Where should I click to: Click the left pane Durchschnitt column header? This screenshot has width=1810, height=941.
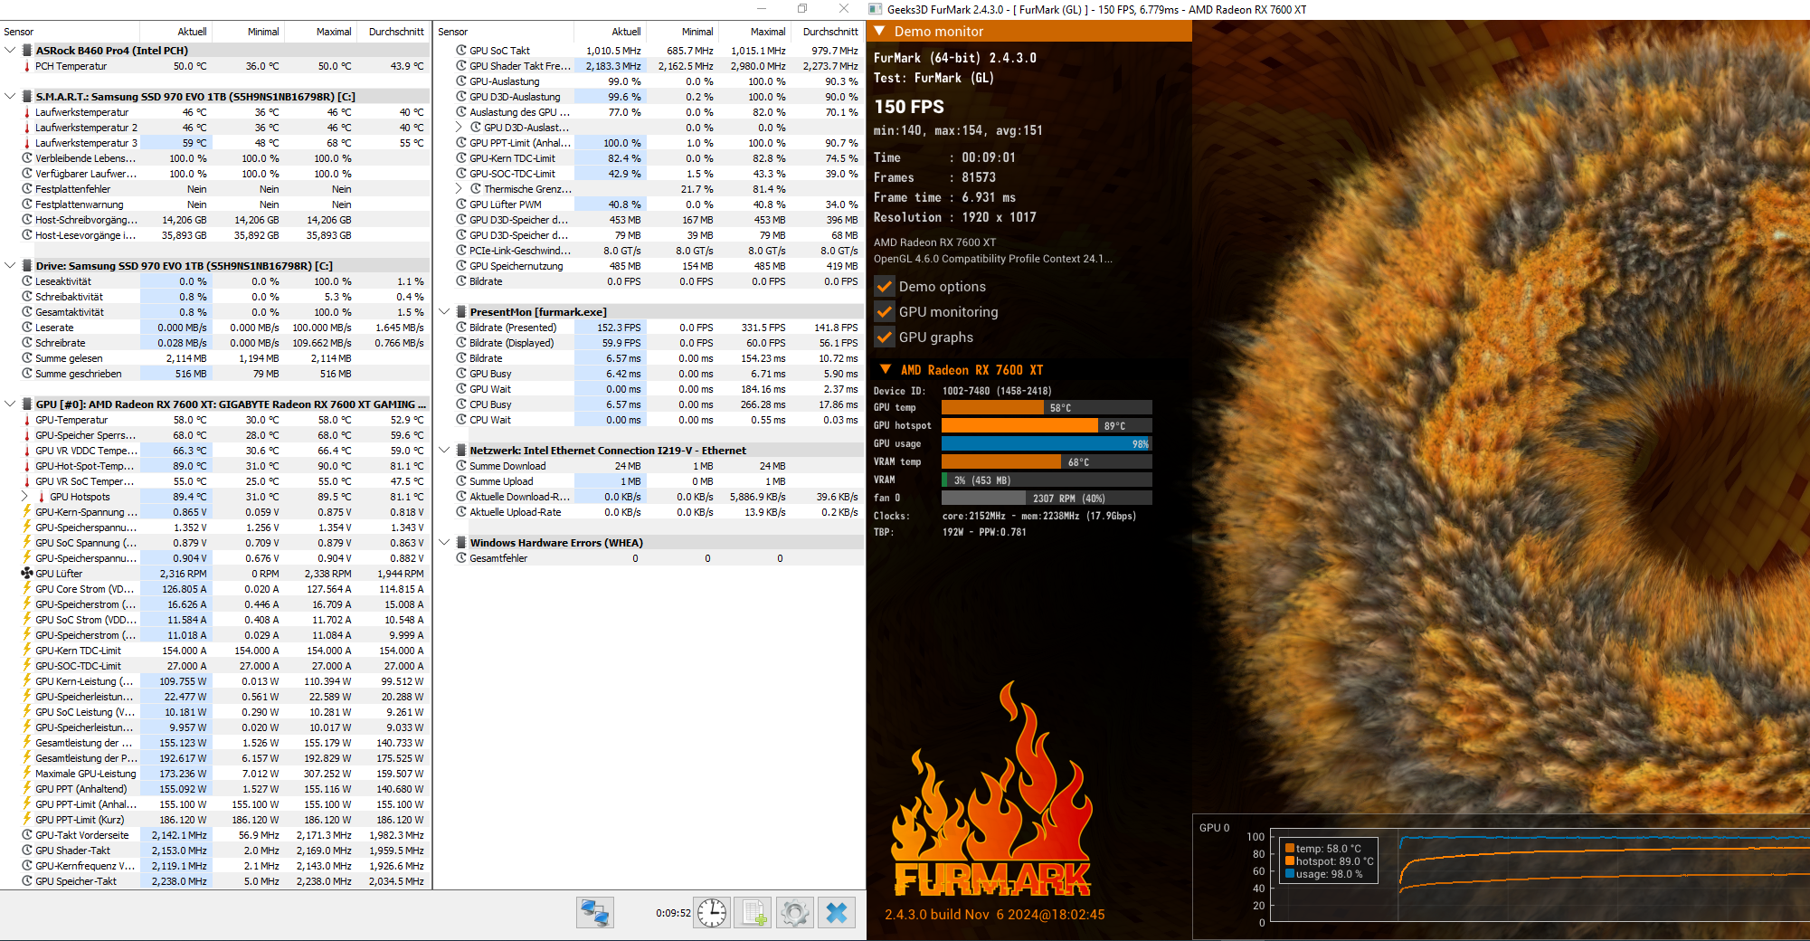click(x=393, y=32)
